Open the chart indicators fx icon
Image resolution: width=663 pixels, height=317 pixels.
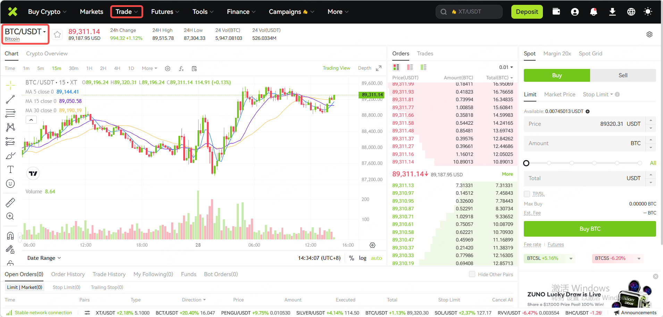coord(181,69)
